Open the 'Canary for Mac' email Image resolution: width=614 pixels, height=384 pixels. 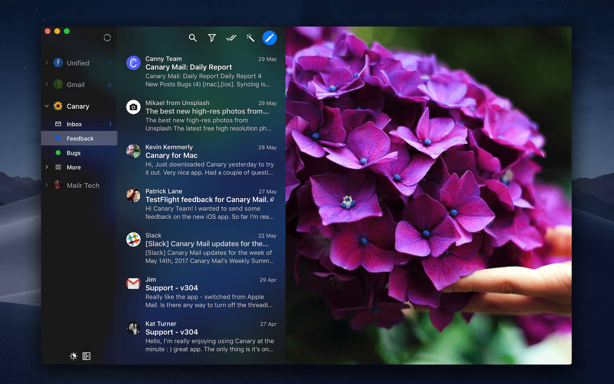point(201,160)
